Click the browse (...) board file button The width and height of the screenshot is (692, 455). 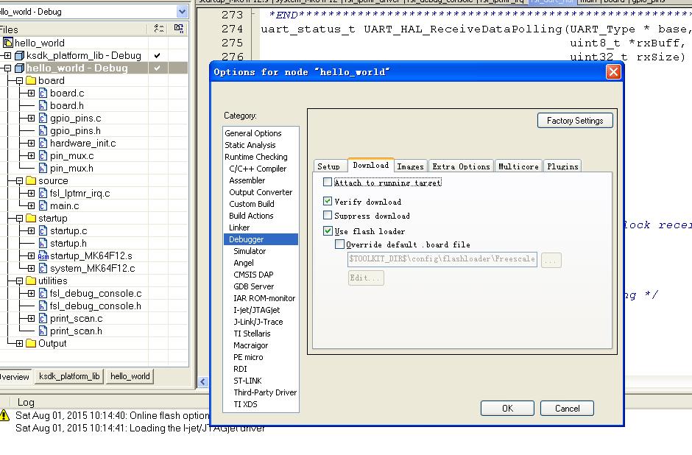tap(551, 261)
